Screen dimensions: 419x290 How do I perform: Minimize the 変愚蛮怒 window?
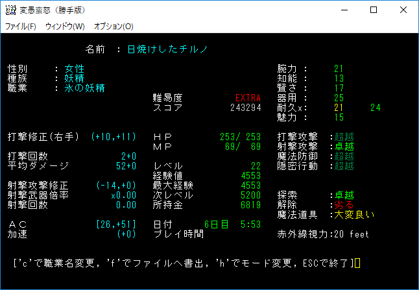[343, 10]
